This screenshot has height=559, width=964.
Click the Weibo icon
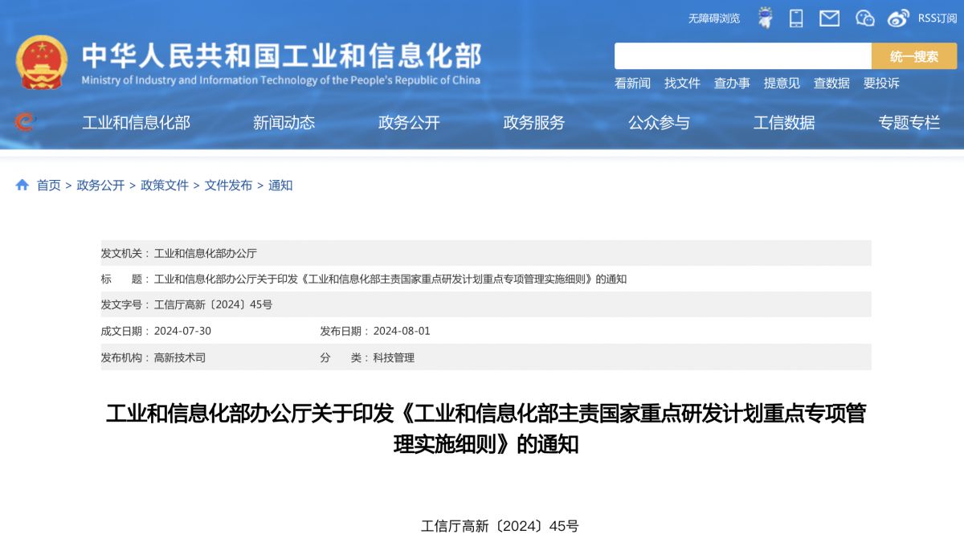coord(899,18)
